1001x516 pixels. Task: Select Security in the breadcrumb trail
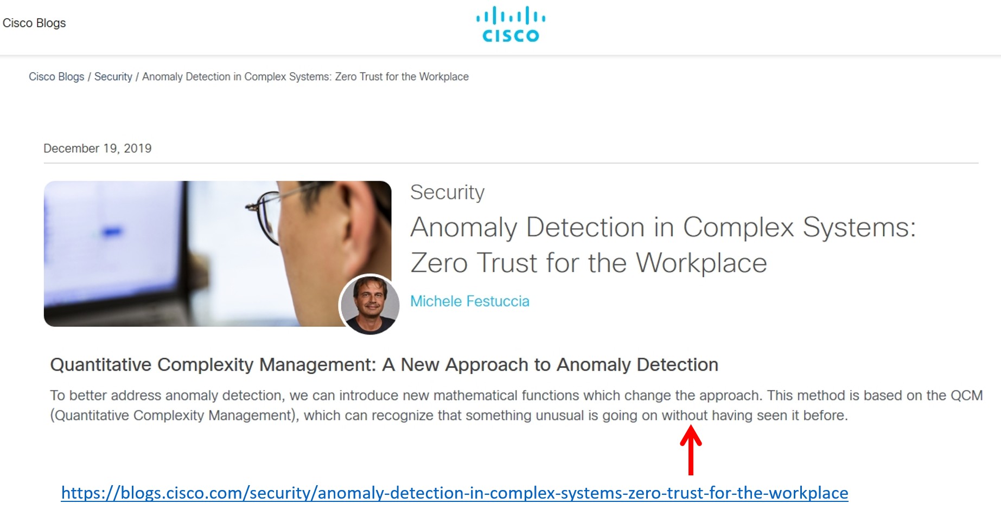(113, 77)
